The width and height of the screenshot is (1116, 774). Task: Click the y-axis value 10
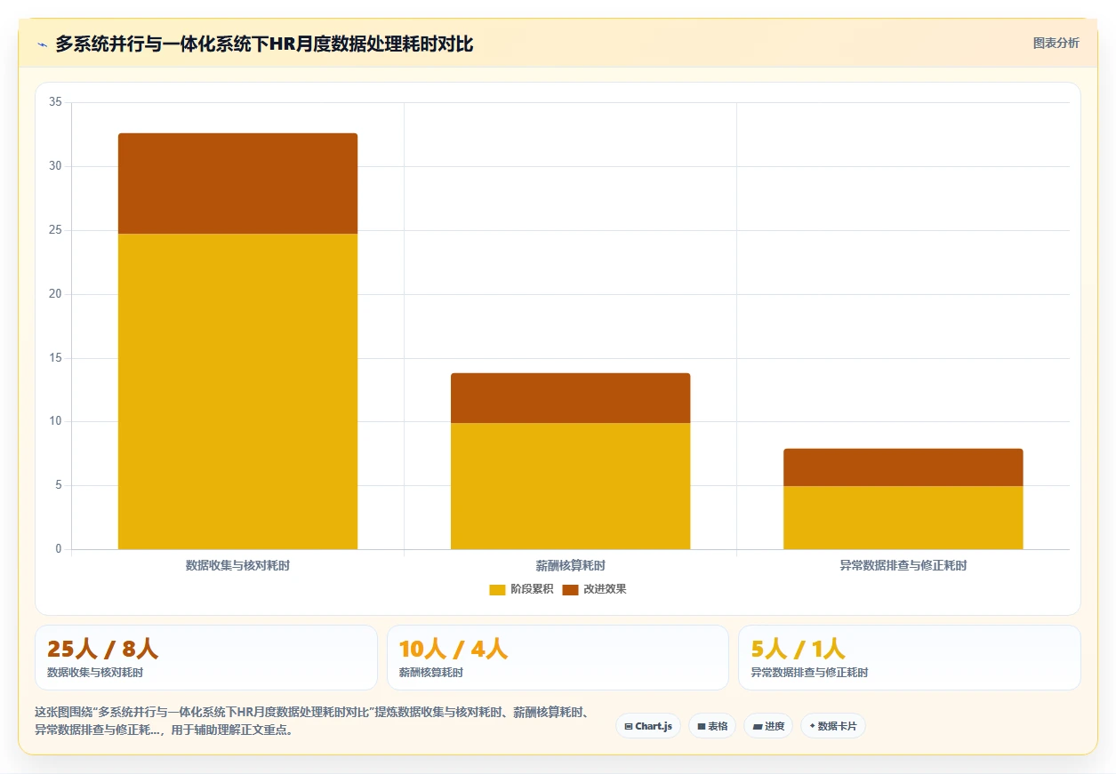point(55,421)
